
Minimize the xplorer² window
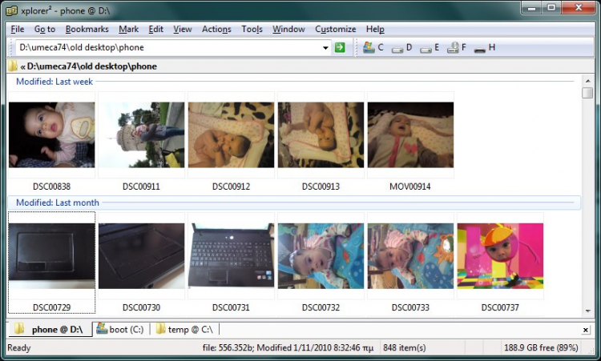click(x=532, y=7)
